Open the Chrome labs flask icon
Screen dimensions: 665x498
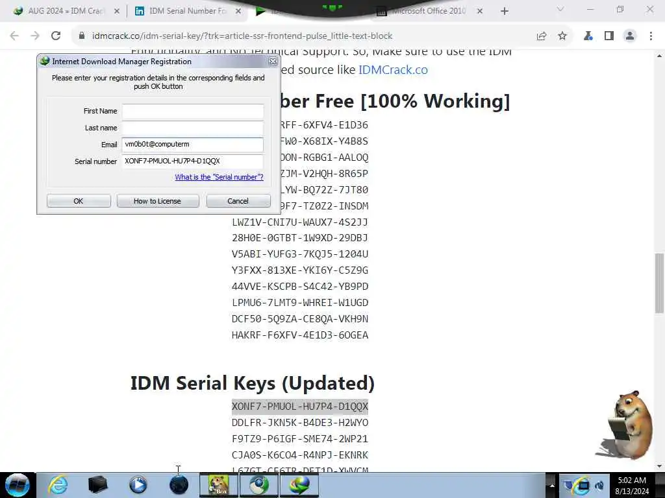(x=588, y=36)
